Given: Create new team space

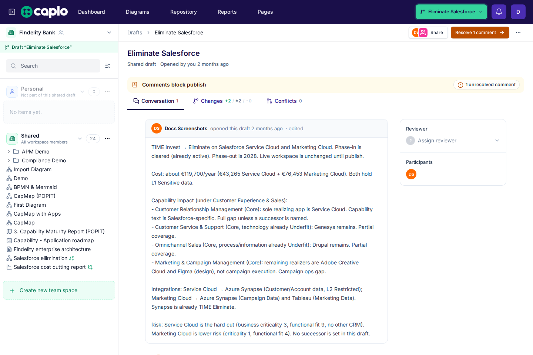Looking at the screenshot, I should point(59,290).
